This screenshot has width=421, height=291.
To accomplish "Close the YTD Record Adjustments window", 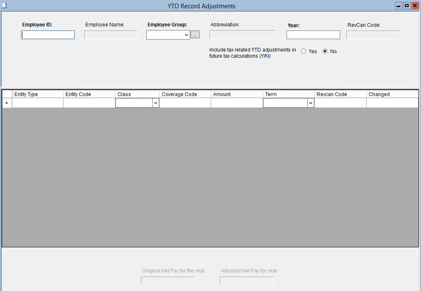I will click(415, 6).
